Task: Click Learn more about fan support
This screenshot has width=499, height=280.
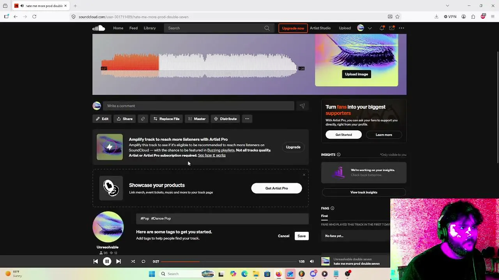Action: [384, 135]
